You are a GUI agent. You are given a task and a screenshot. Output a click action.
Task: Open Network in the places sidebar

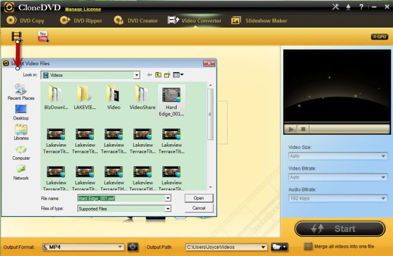coord(21,173)
